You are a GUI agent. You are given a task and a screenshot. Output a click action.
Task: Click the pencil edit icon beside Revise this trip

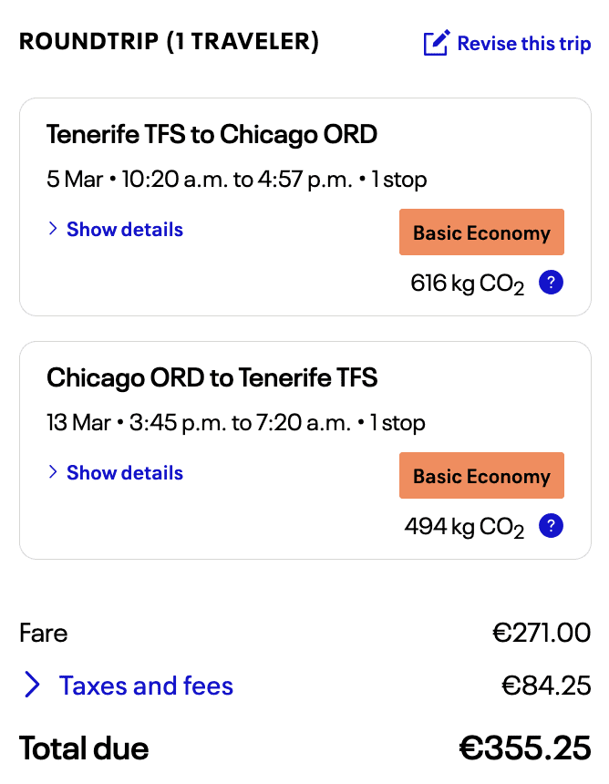click(436, 43)
